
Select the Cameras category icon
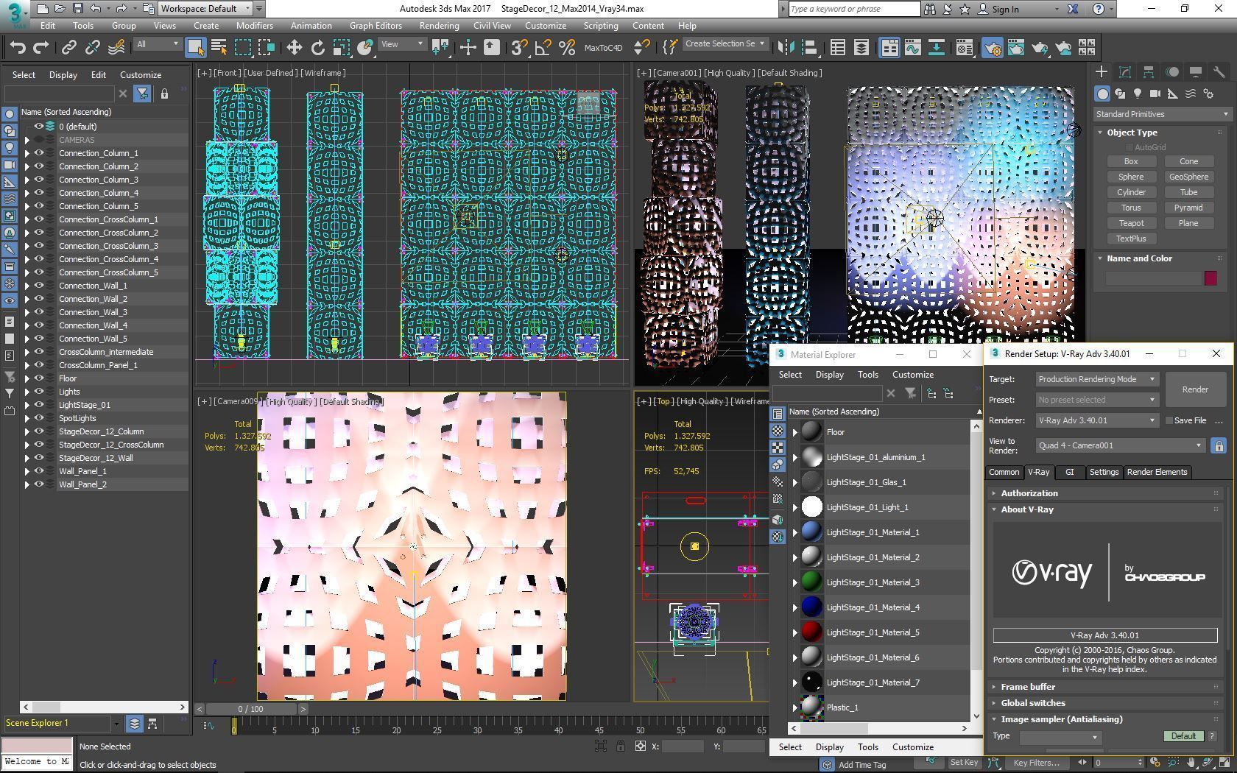point(1155,94)
